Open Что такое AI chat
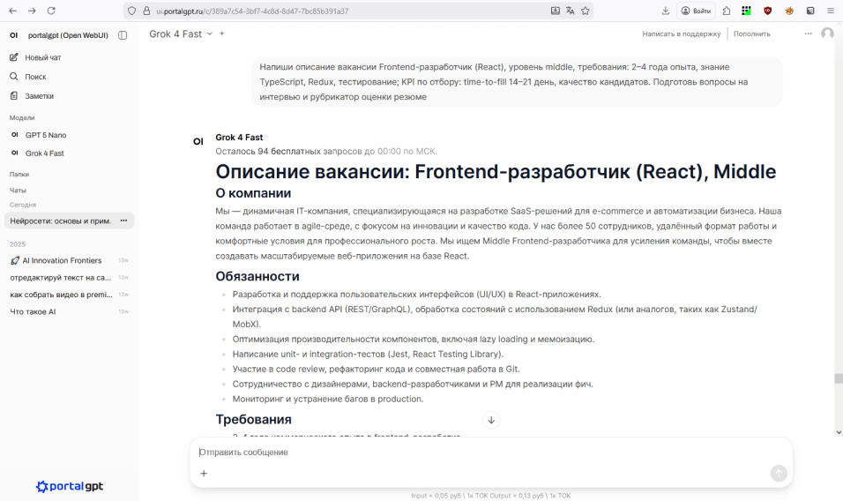The image size is (843, 501). point(33,311)
